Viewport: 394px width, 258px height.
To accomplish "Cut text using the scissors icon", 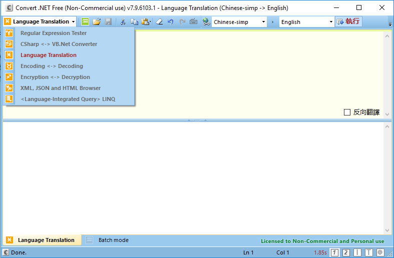I will tap(123, 22).
